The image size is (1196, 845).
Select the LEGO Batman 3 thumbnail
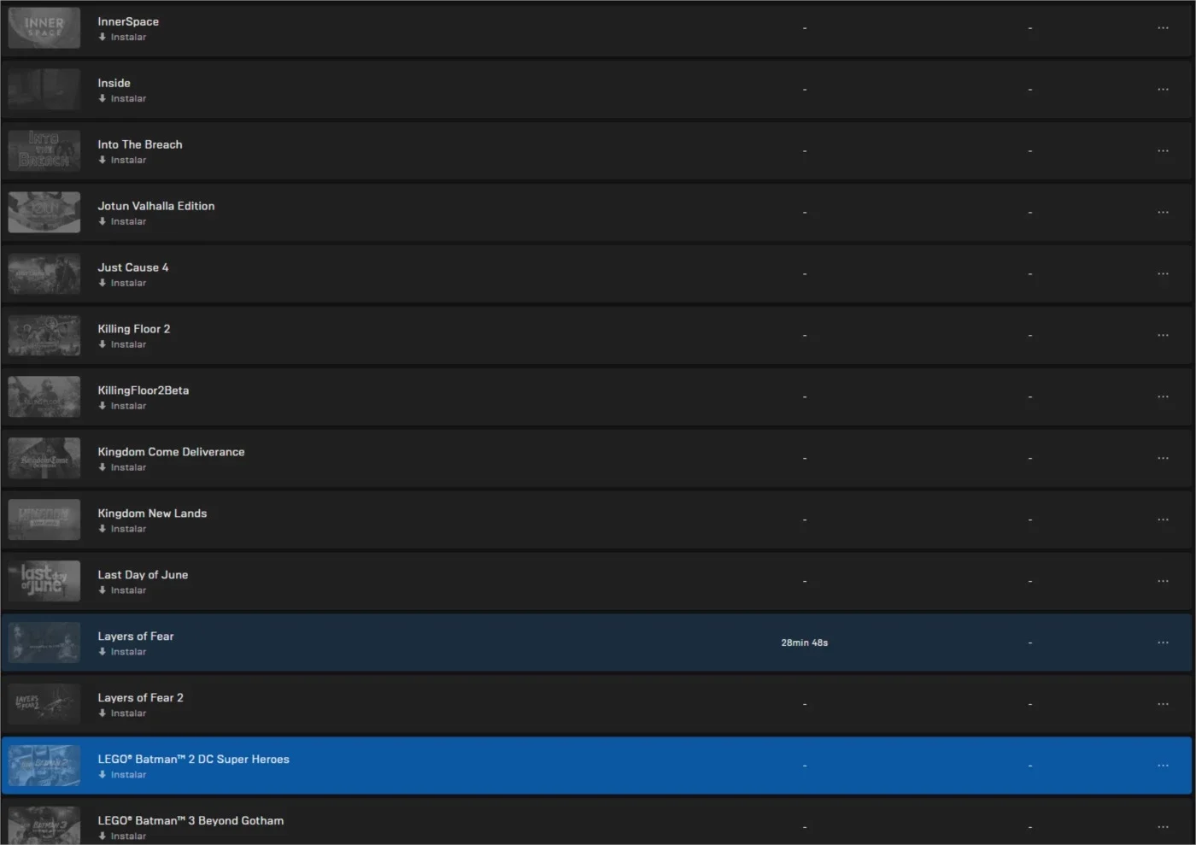(x=44, y=825)
